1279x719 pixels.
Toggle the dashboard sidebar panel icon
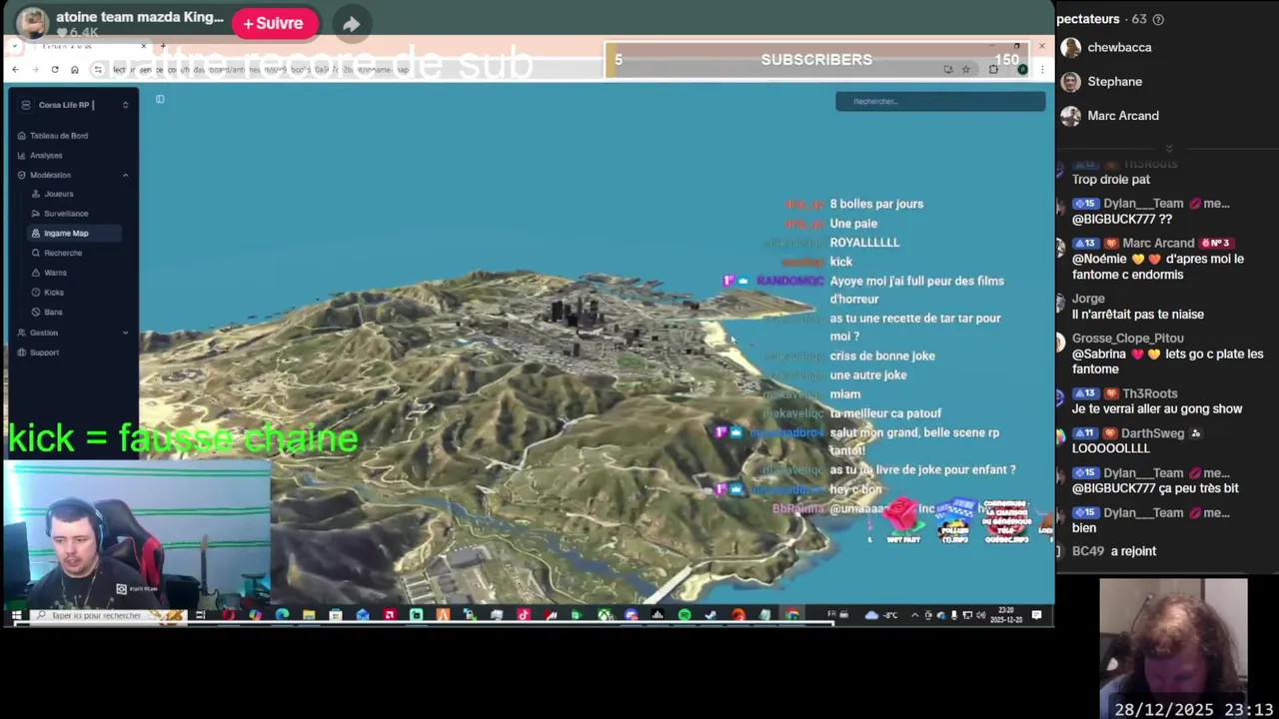pyautogui.click(x=160, y=99)
